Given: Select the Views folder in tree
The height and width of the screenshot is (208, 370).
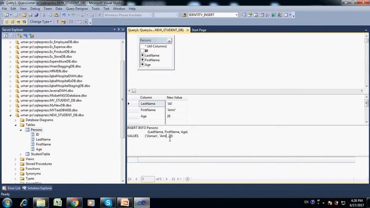Looking at the screenshot, I should coord(29,159).
